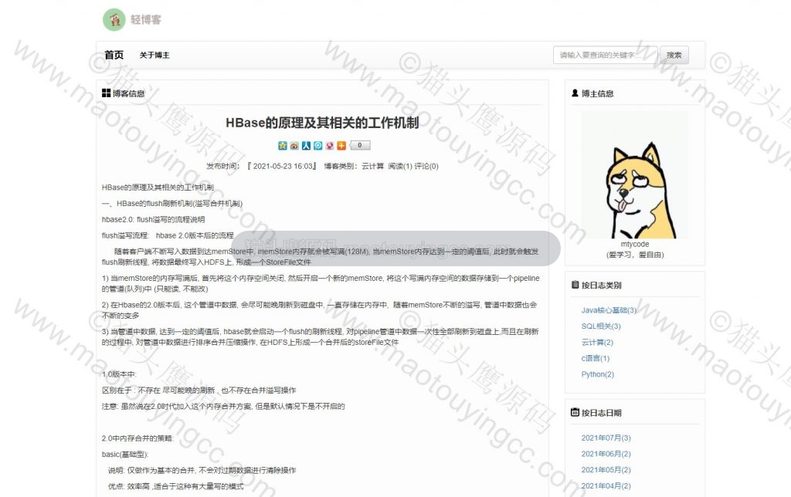Click heading 一、HBase的flush刷新机制
Viewport: 791px width, 497px height.
coord(172,204)
